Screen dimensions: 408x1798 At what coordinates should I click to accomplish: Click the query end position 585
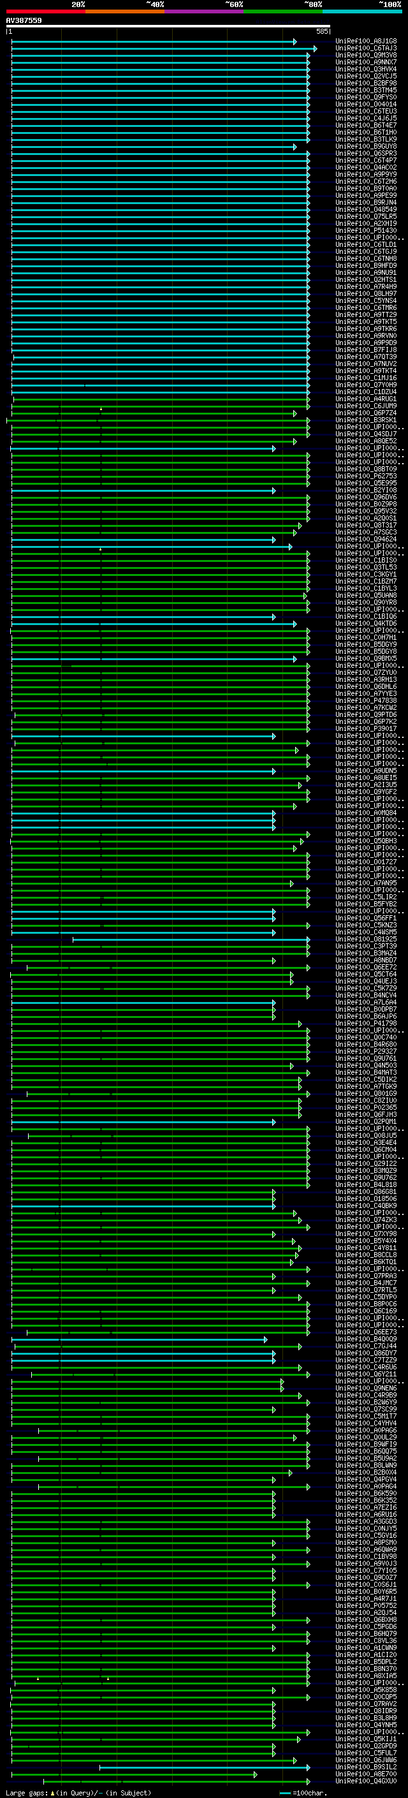pyautogui.click(x=321, y=31)
